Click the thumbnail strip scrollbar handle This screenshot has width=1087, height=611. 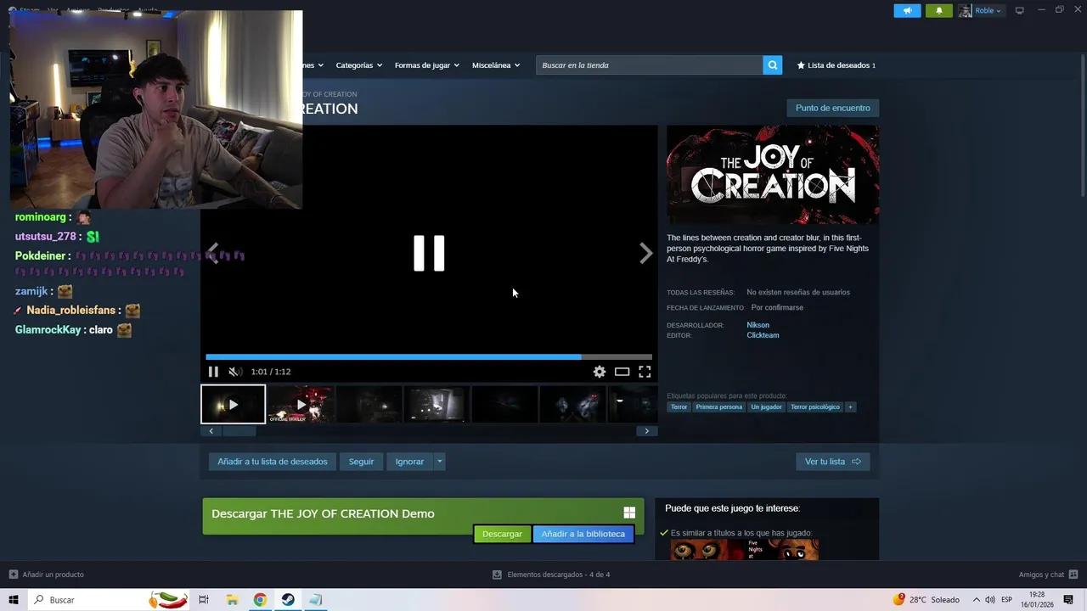click(239, 431)
